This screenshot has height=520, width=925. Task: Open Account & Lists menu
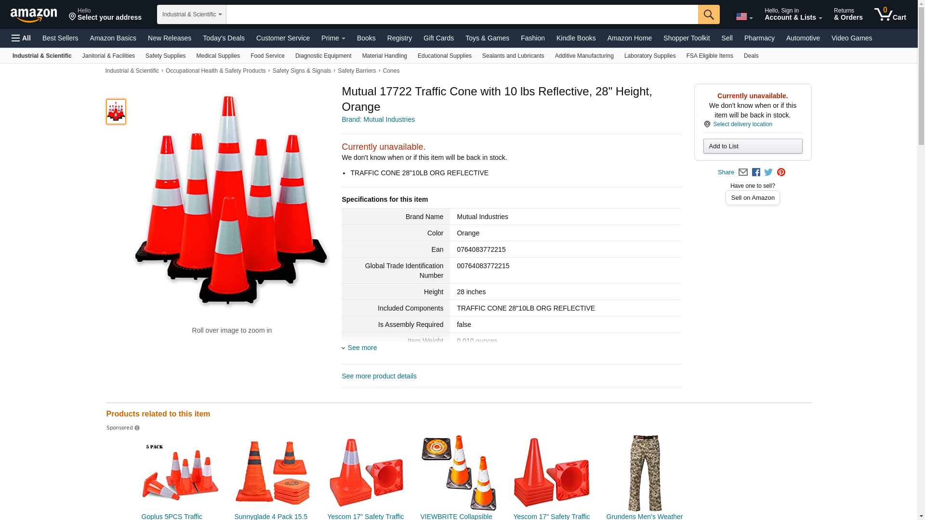click(793, 14)
